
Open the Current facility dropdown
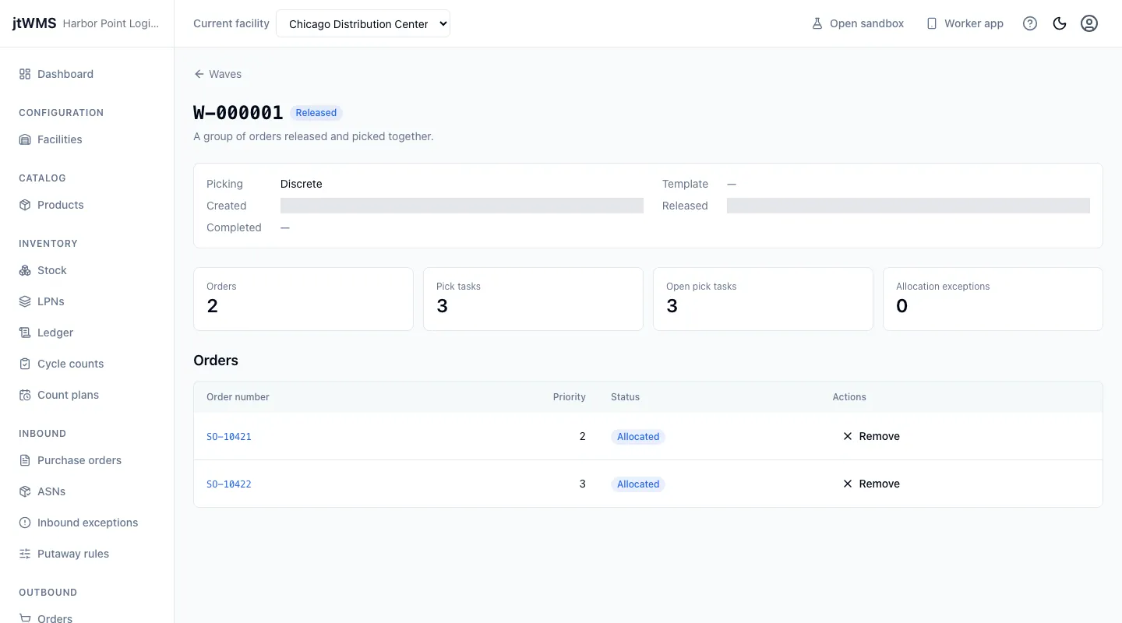[x=363, y=23]
